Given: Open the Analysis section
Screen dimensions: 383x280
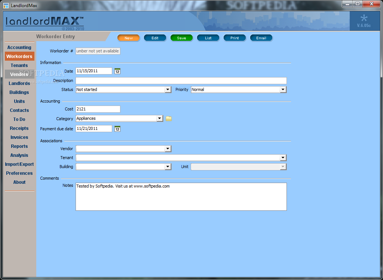Looking at the screenshot, I should coord(19,155).
